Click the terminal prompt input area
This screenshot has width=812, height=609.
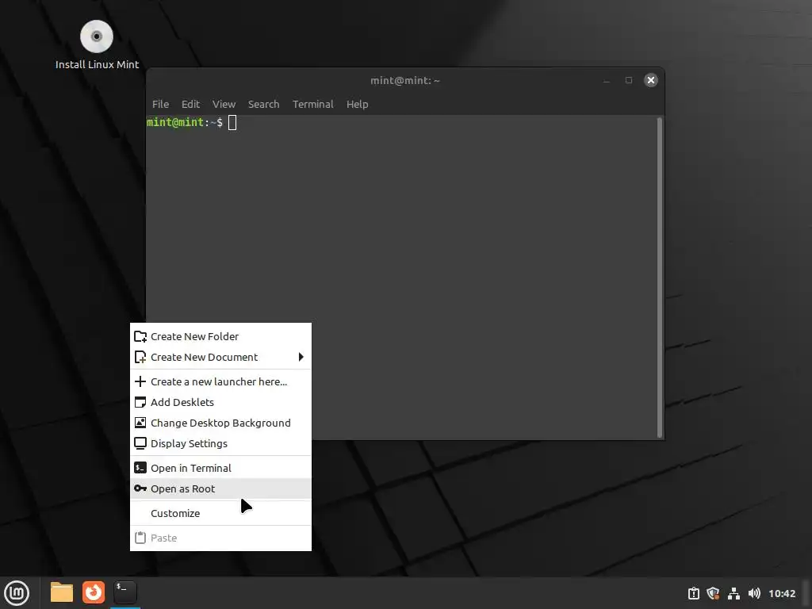point(232,123)
